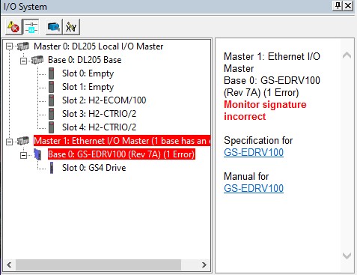This screenshot has width=357, height=275.
Task: Toggle the ladder contact view toolbar icon
Action: (x=31, y=27)
